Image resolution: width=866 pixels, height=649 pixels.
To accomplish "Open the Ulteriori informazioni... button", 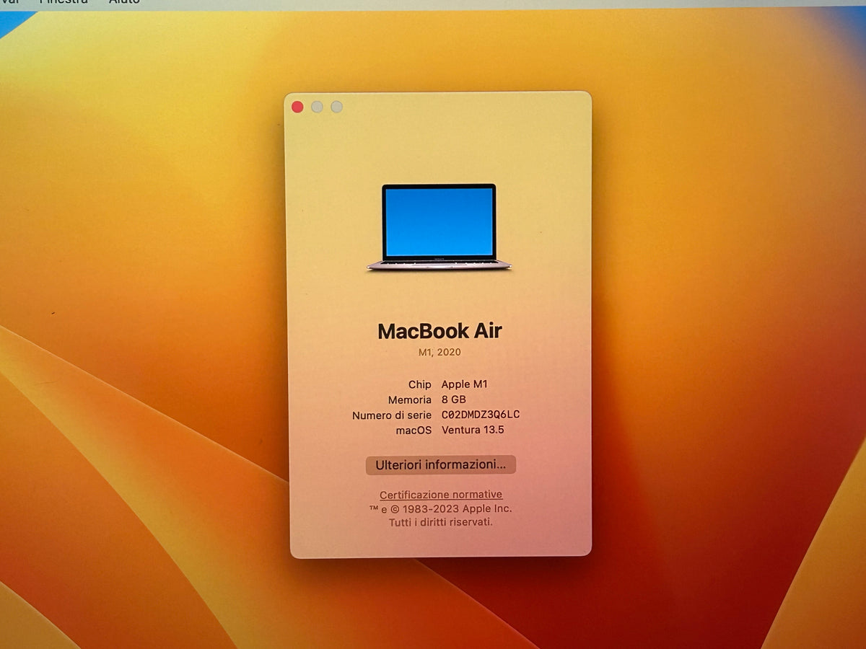I will (x=440, y=465).
